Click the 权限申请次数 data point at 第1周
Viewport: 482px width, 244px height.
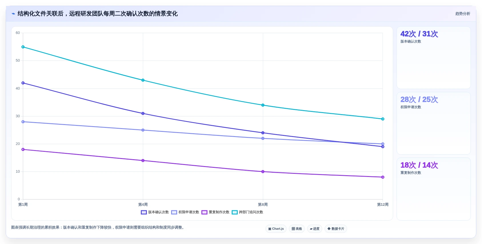click(23, 122)
